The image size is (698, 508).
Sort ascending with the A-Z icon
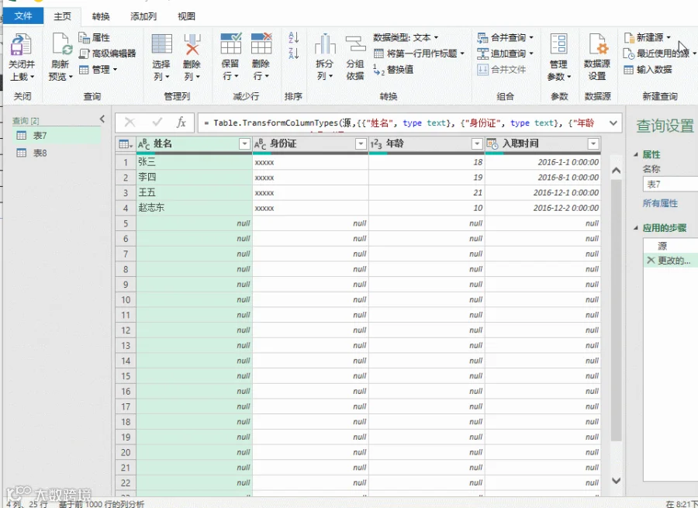pyautogui.click(x=293, y=37)
